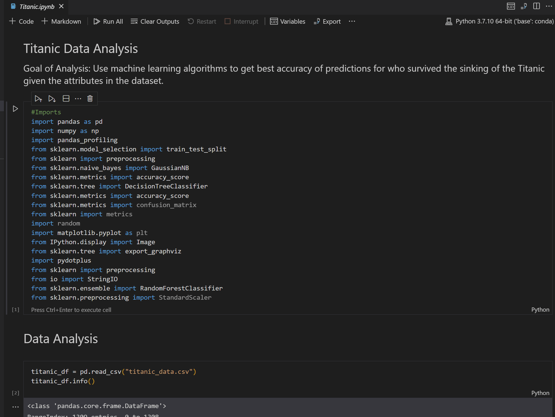This screenshot has width=555, height=417.
Task: Delete the imports cell
Action: [x=90, y=99]
